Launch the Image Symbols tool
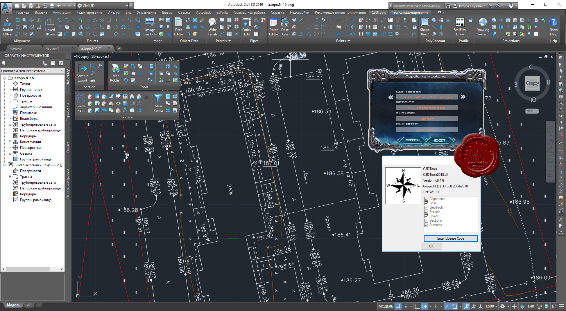This screenshot has height=311, width=566. pos(150,27)
